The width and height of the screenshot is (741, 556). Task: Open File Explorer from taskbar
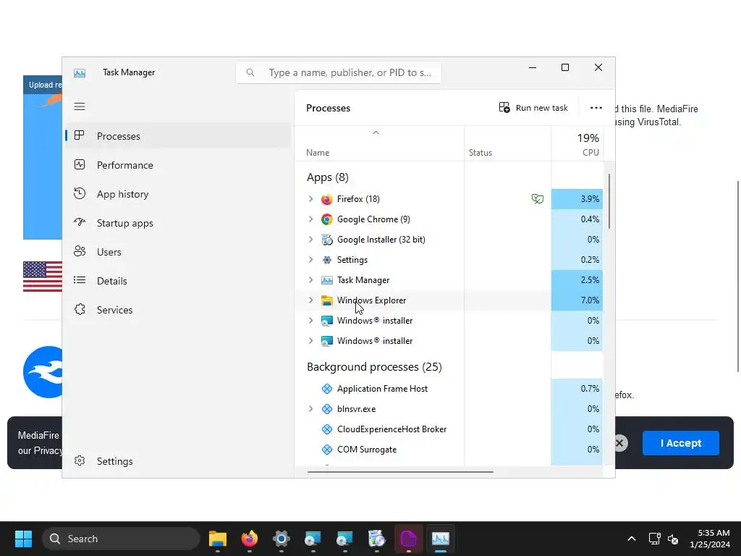pos(217,539)
